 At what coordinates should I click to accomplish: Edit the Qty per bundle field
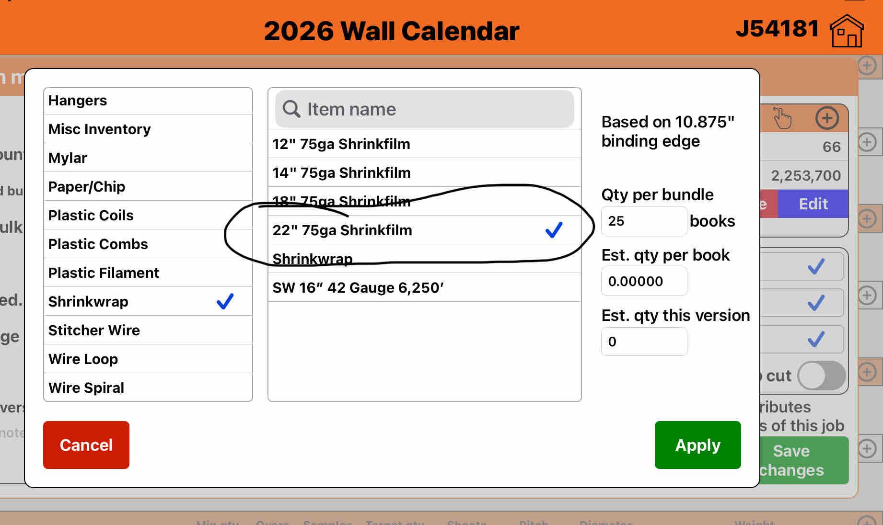[644, 221]
